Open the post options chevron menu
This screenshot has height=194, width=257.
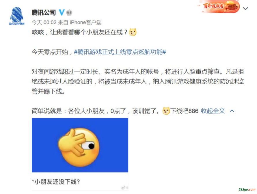(x=245, y=8)
